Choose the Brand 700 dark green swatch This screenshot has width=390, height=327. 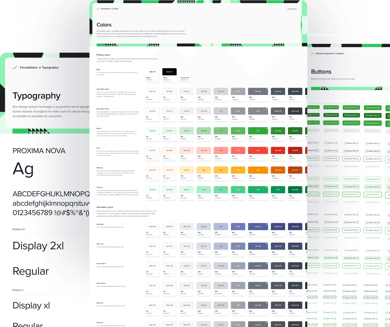(x=295, y=134)
